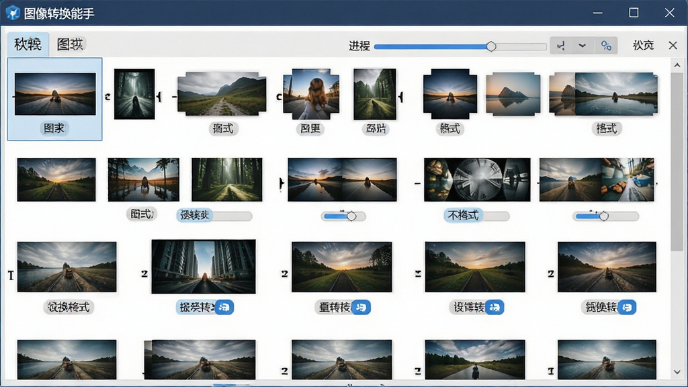Screen dimensions: 688x387
Task: Toggle the switch under the forest path thumbnail
Action: coord(214,216)
